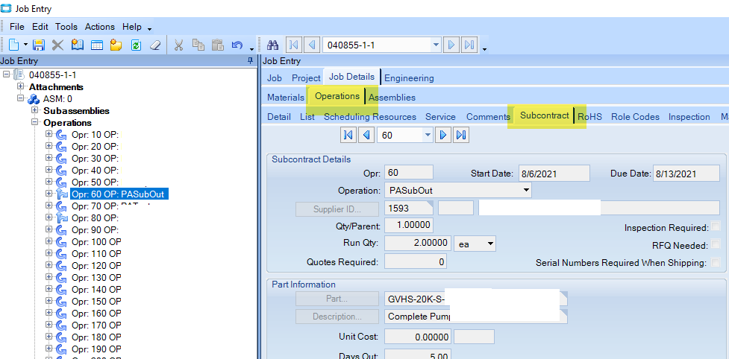Open the operation number 60 dropdown
Image resolution: width=729 pixels, height=359 pixels.
pyautogui.click(x=428, y=135)
